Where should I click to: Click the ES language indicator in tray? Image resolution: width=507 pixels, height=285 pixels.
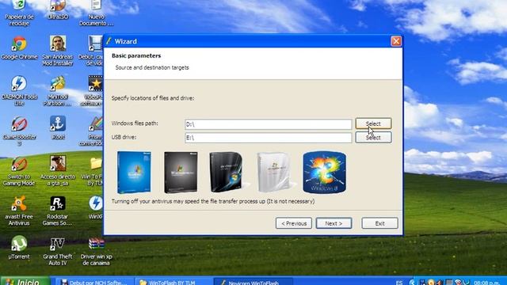tap(399, 283)
